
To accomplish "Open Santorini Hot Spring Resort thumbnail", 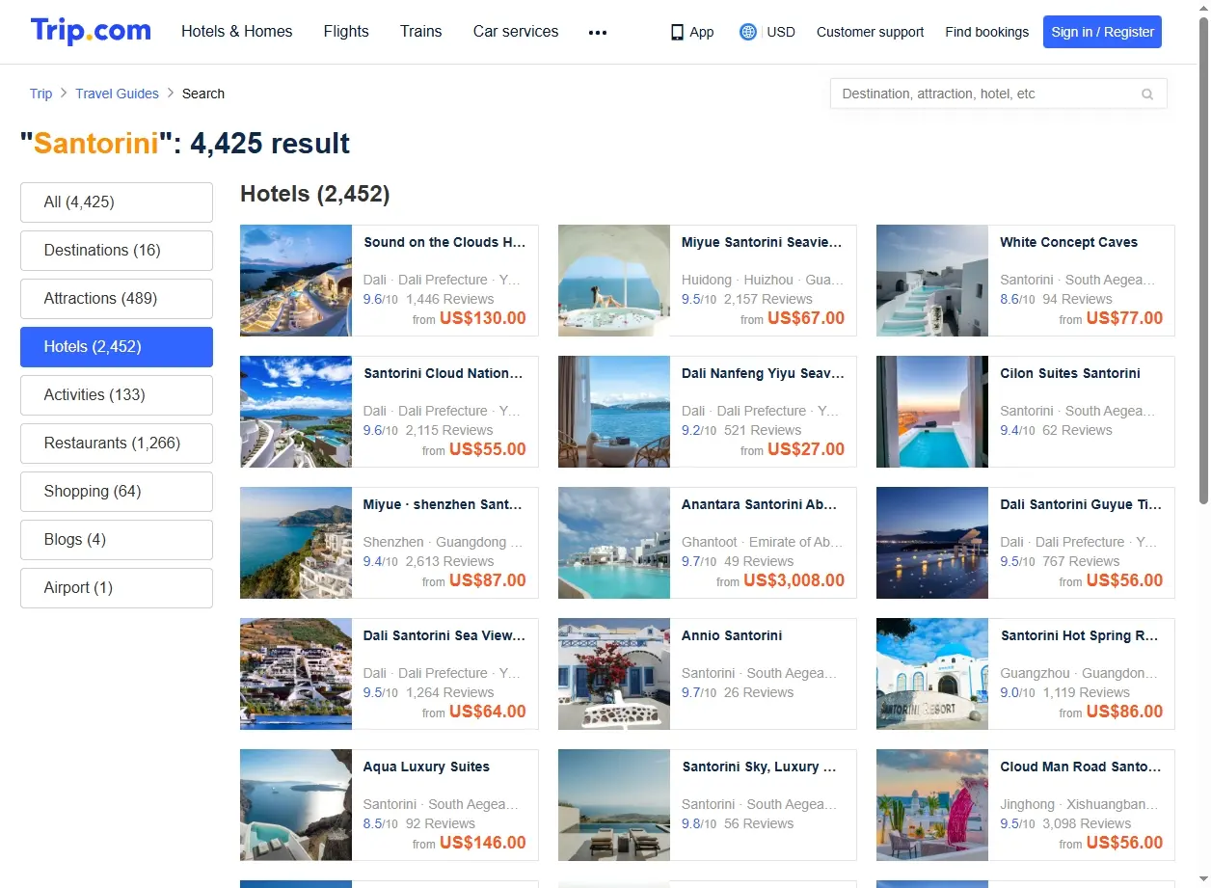I will click(932, 674).
